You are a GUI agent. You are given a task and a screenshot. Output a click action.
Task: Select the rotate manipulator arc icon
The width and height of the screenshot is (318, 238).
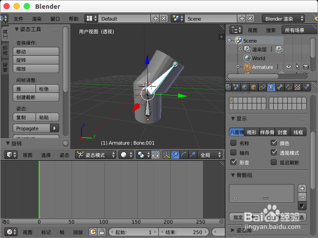pos(184,155)
